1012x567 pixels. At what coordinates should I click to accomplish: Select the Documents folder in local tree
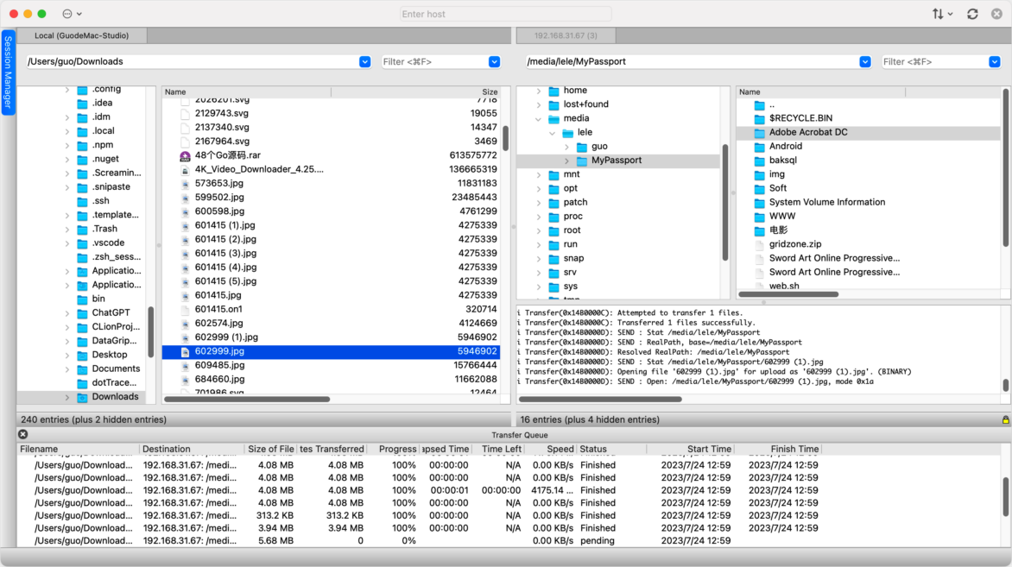coord(116,369)
